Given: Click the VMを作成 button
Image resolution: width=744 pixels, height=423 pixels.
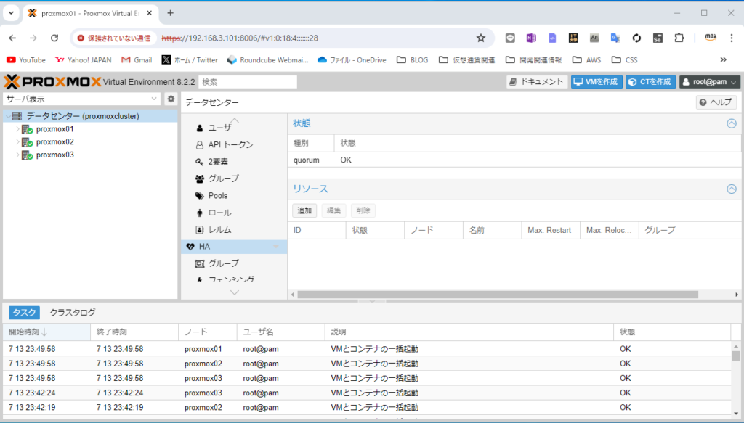Looking at the screenshot, I should click(597, 82).
